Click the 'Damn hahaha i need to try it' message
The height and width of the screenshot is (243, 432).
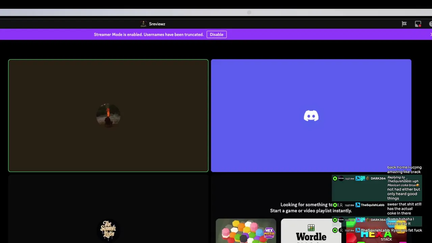tap(401, 221)
